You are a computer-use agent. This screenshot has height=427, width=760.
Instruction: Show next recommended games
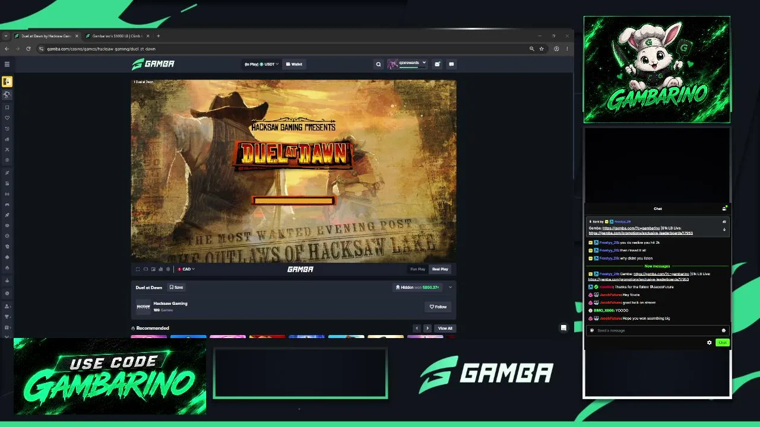(427, 328)
